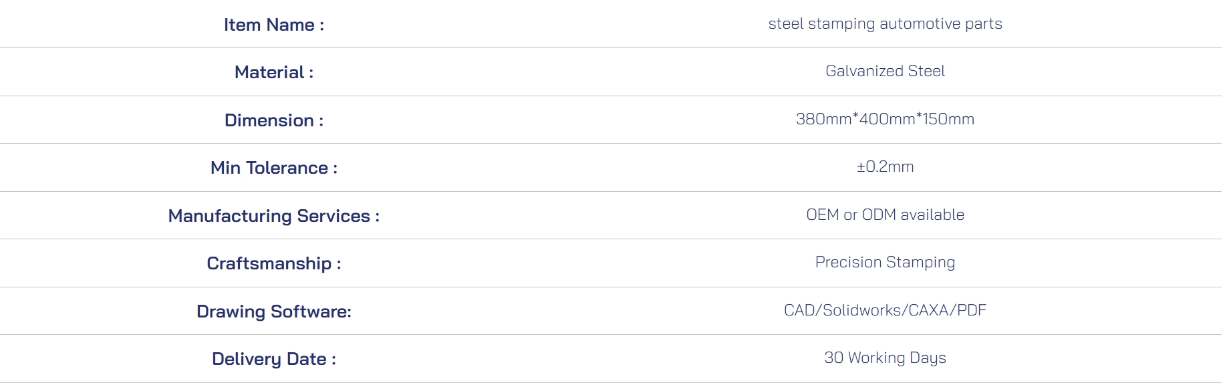Select the '30 Working Days' value

[885, 358]
